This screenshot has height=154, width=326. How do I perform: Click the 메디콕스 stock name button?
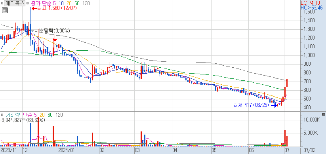tap(15, 3)
